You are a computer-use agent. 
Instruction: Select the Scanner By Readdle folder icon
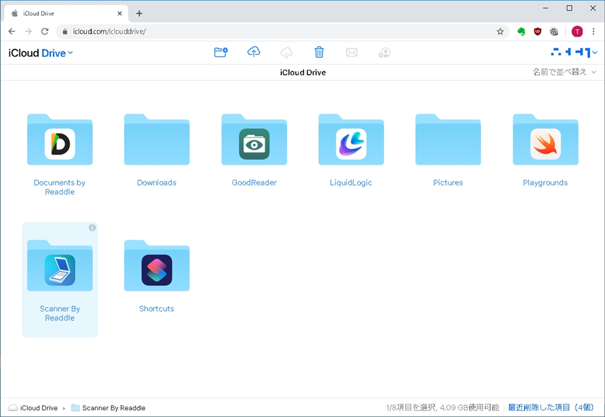(60, 266)
